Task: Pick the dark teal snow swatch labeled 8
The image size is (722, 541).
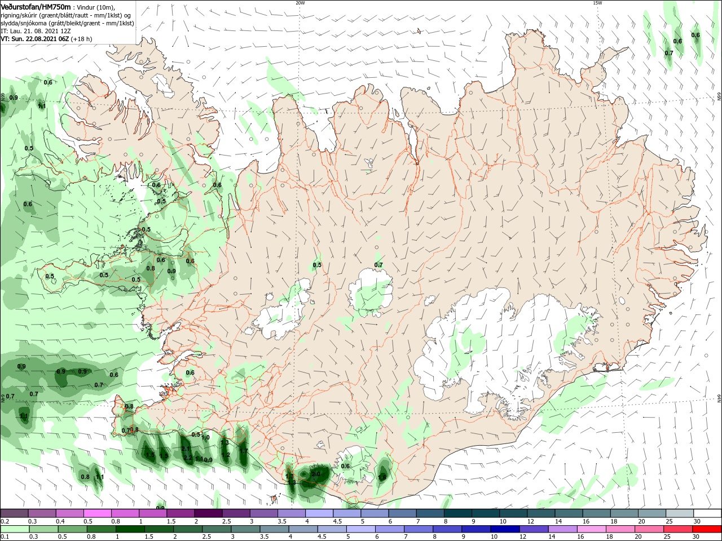Action: coord(458,513)
